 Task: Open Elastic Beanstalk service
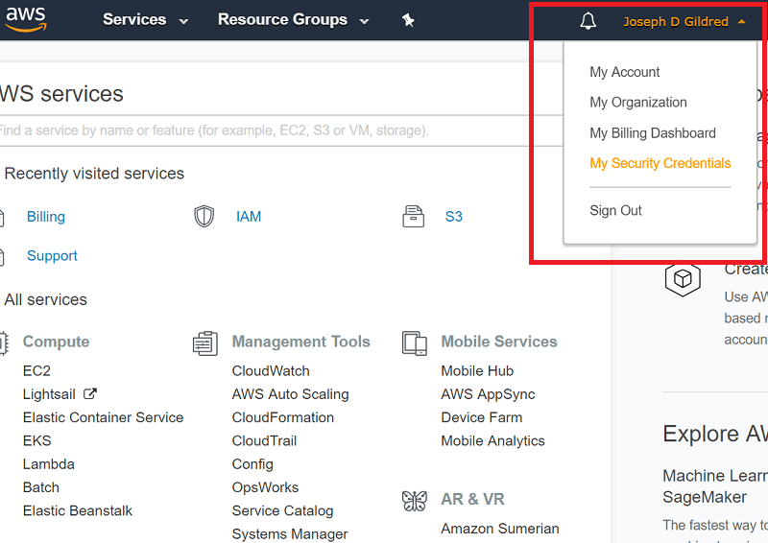pyautogui.click(x=78, y=510)
